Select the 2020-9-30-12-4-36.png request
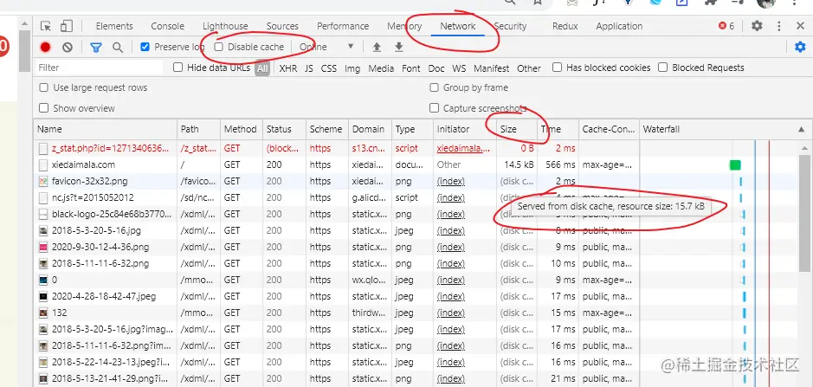813x387 pixels. [416, 247]
